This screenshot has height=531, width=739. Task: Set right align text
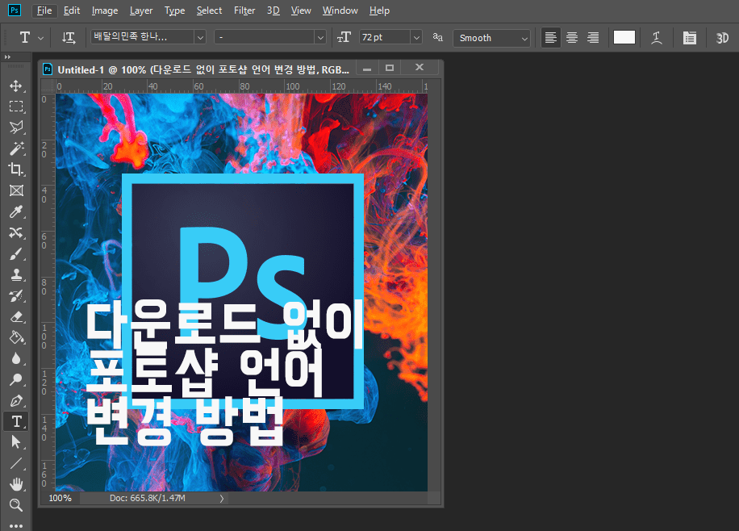click(593, 38)
